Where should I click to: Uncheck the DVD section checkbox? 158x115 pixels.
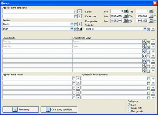[75, 30]
